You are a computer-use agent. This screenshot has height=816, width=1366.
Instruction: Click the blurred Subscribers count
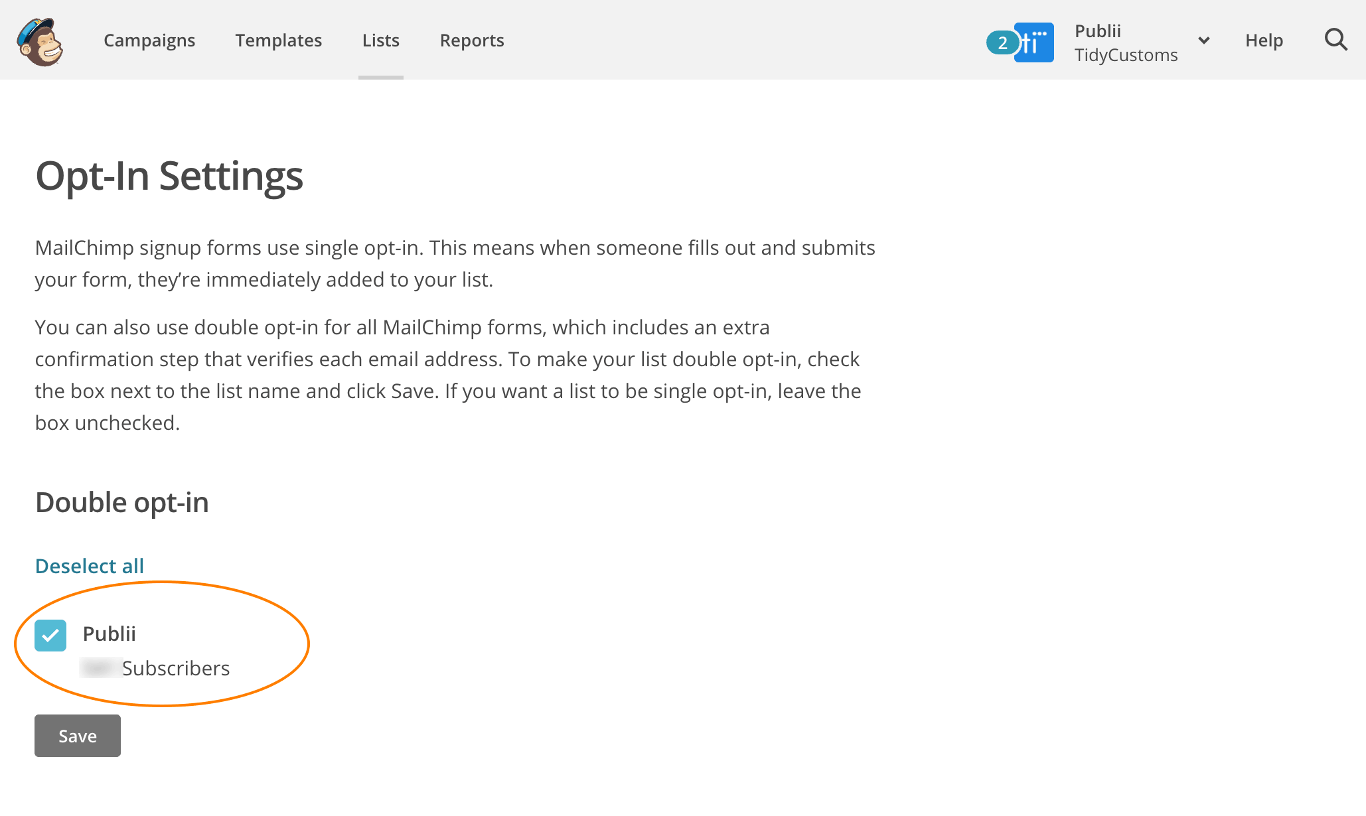(x=100, y=668)
